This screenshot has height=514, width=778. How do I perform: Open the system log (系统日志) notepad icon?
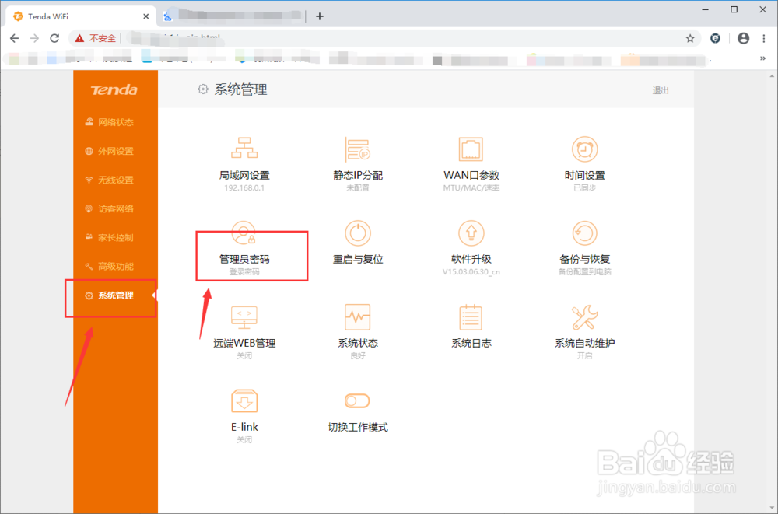click(x=471, y=317)
